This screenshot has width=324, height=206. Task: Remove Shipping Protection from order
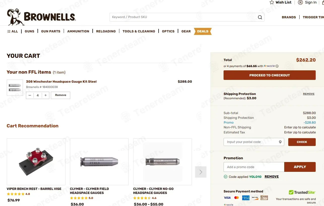[x=309, y=94]
